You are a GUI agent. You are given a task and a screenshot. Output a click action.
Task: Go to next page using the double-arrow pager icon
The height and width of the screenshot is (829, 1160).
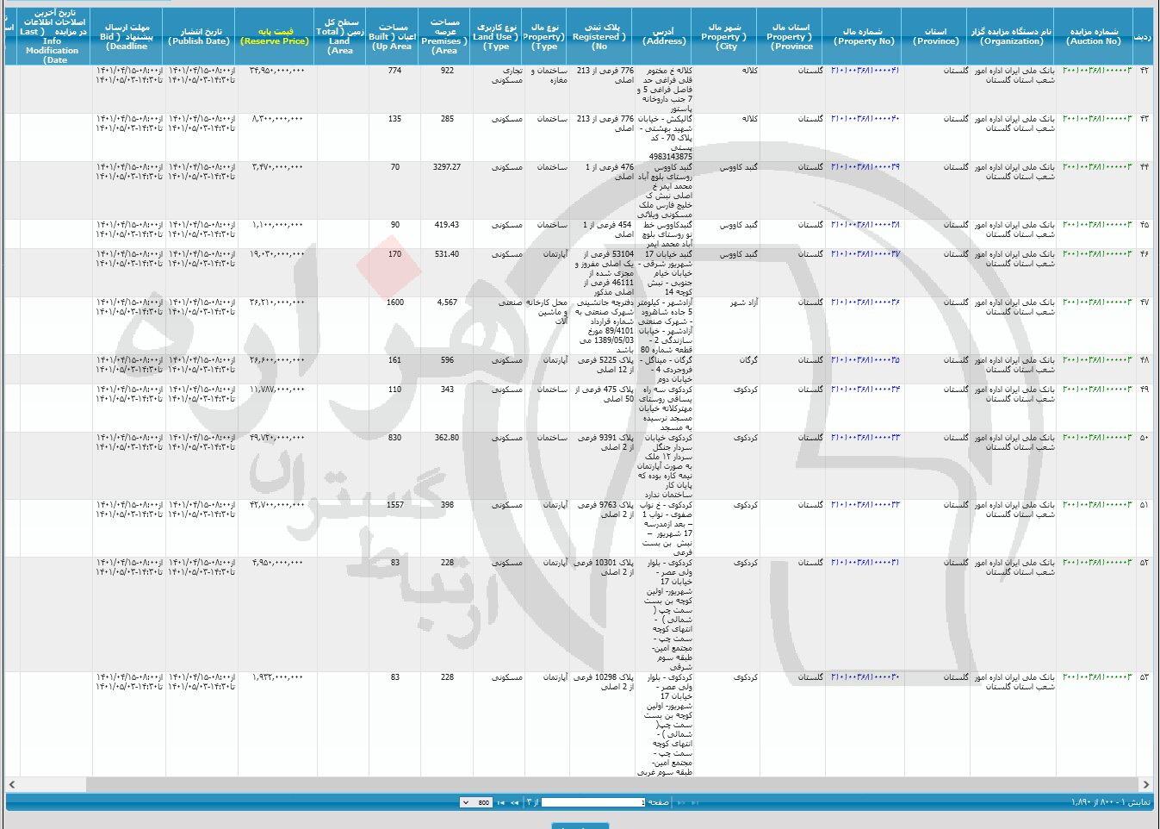click(514, 802)
